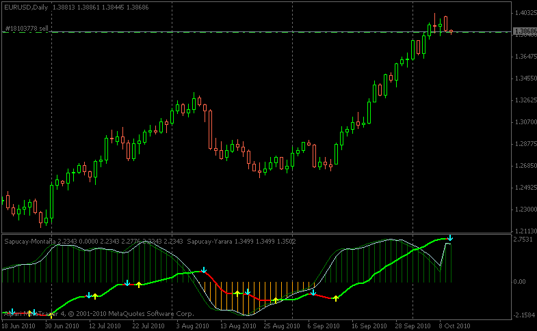Click the yellow up arrow above 25 Aug 2010
537x331 pixels.
click(276, 300)
